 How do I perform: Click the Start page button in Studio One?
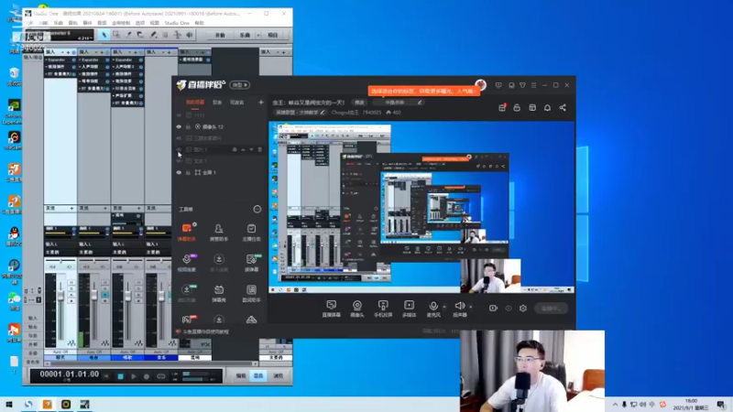(x=220, y=35)
